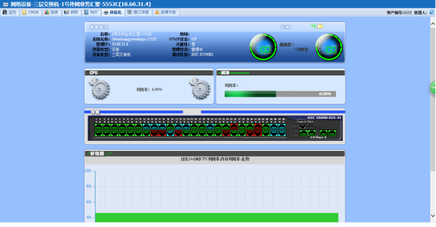Click the chart title 过去24小时CPU利用率

(215, 159)
